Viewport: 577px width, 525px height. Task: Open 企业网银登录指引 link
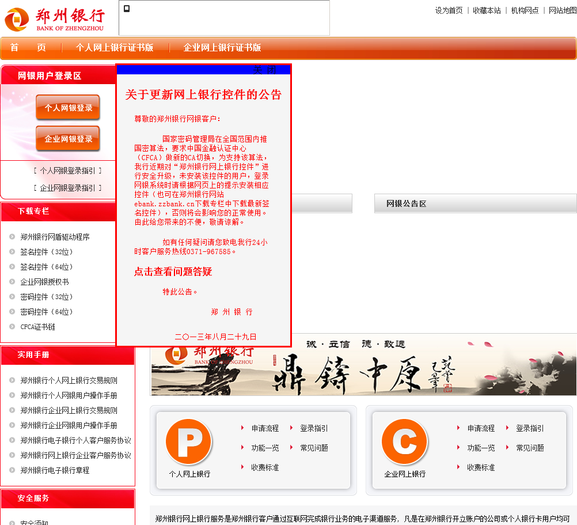tap(68, 188)
